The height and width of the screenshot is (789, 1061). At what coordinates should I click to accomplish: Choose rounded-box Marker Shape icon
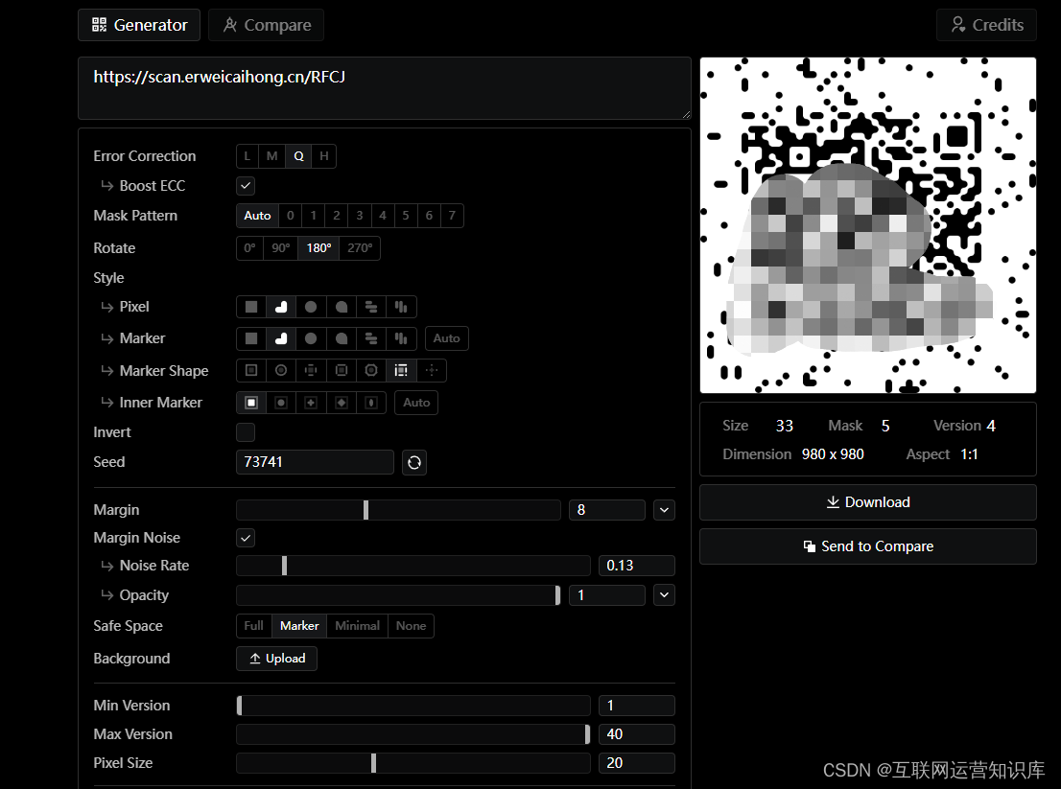click(x=342, y=370)
